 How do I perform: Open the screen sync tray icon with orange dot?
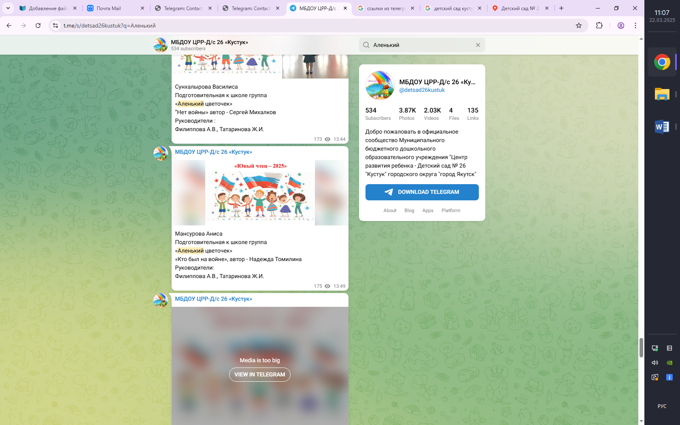tap(655, 377)
